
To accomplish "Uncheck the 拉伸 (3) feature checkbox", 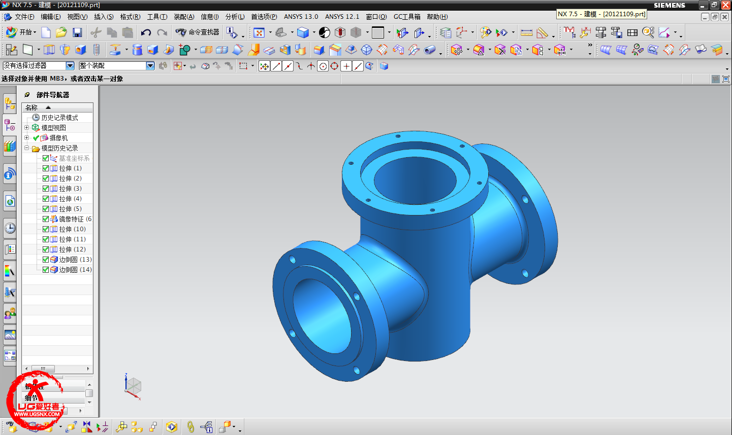I will [x=46, y=189].
